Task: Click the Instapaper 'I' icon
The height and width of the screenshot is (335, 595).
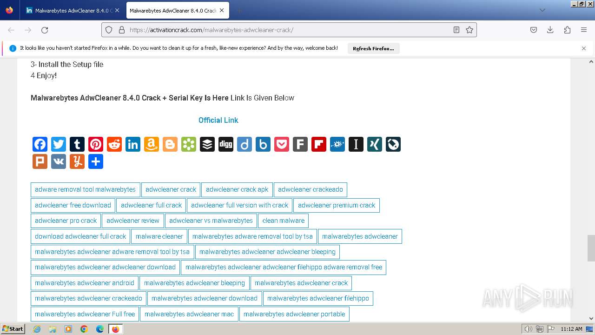Action: [356, 144]
